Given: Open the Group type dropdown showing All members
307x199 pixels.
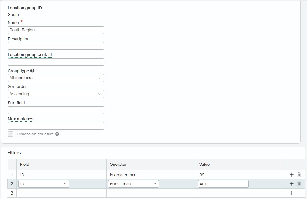Looking at the screenshot, I should [x=56, y=78].
